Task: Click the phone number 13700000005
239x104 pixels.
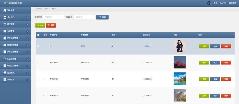Action: click(x=147, y=46)
